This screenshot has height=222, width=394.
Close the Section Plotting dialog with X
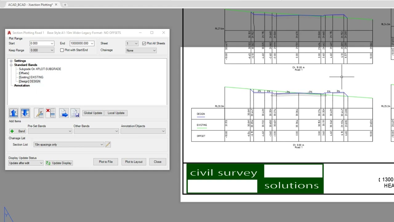163,33
